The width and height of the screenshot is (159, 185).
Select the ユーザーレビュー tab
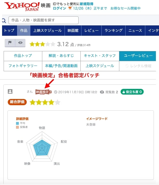pyautogui.click(x=137, y=56)
